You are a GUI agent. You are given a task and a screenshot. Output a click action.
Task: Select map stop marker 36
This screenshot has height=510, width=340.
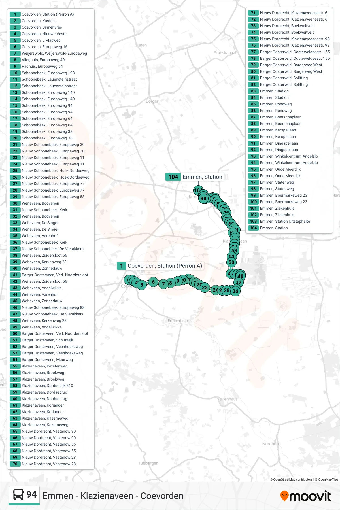(235, 291)
